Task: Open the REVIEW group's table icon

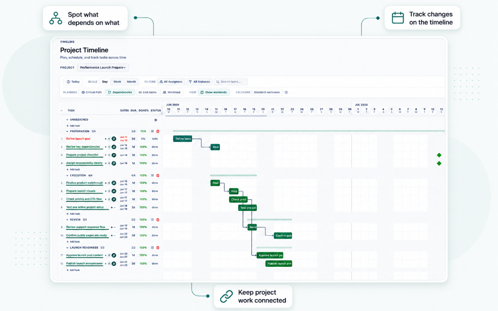Action: coord(152,220)
